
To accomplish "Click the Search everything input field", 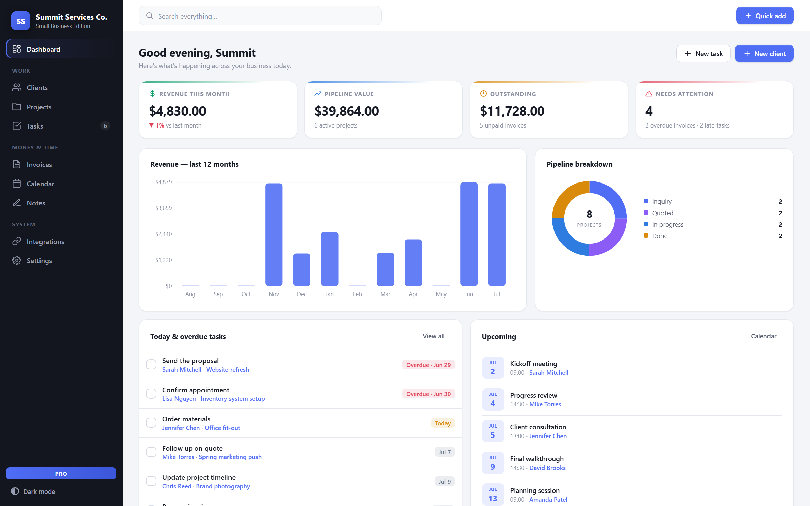I will click(260, 16).
